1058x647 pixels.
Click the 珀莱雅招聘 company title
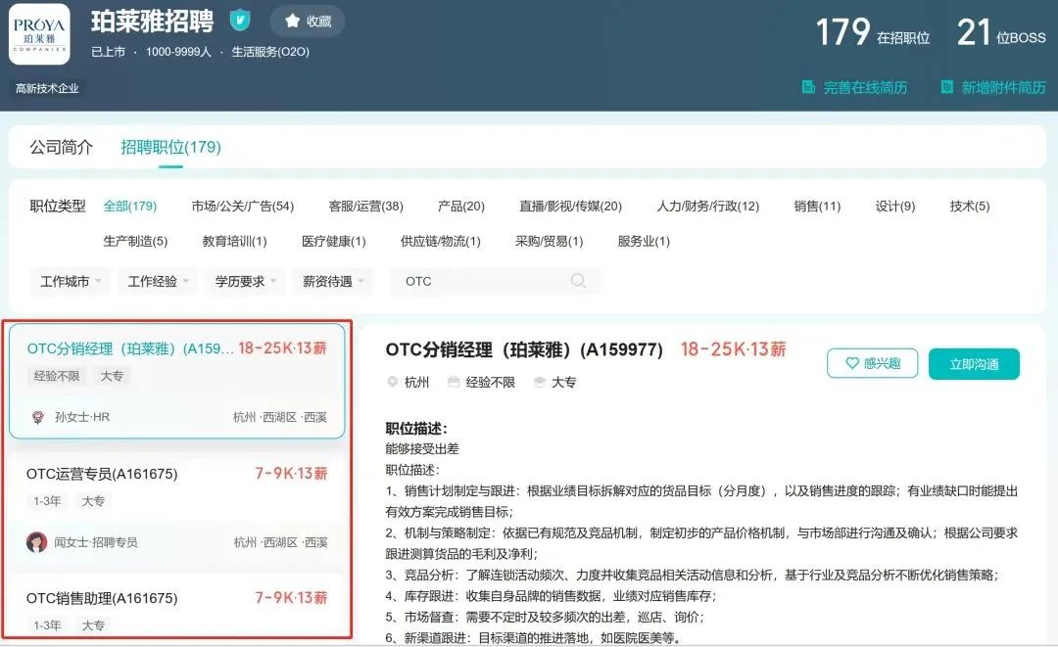(153, 22)
